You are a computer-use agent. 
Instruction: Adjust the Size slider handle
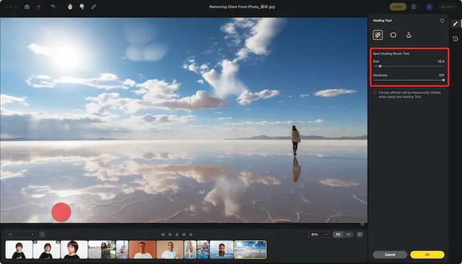[380, 66]
